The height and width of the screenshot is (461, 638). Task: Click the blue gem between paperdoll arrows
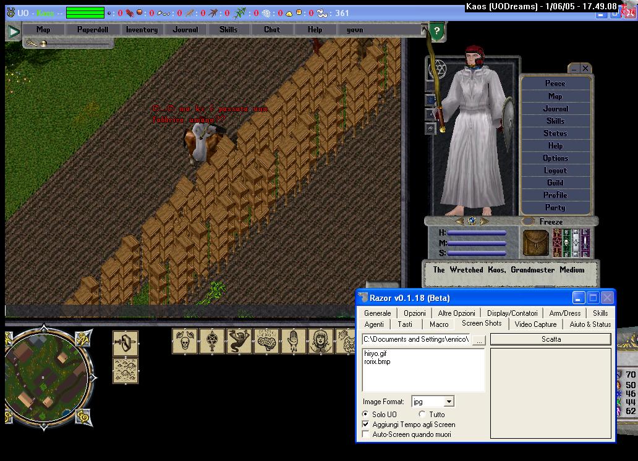point(472,221)
